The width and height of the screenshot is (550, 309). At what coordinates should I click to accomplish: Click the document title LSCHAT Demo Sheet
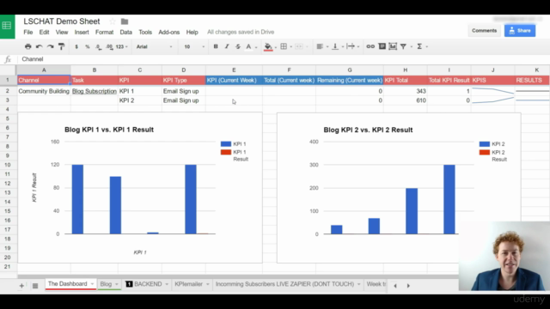(x=62, y=21)
